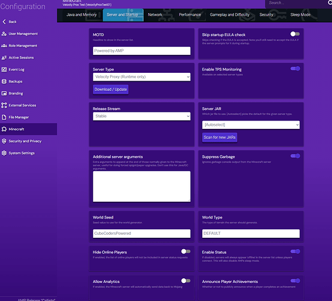Click the Event Log sidebar icon

pos(4,69)
